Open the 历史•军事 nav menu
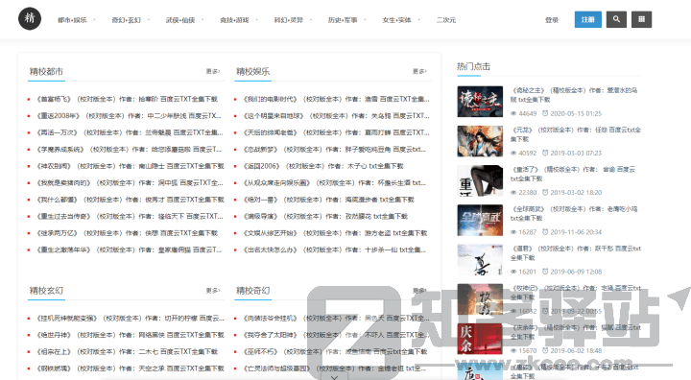The width and height of the screenshot is (691, 380). (343, 20)
